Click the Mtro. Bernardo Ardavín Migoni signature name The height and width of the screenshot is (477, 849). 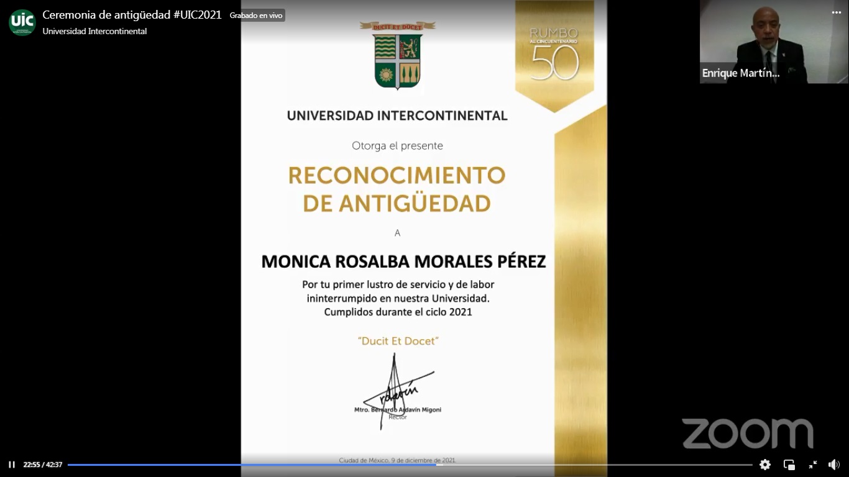398,410
